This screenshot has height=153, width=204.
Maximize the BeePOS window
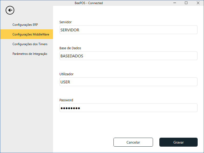tap(186, 3)
